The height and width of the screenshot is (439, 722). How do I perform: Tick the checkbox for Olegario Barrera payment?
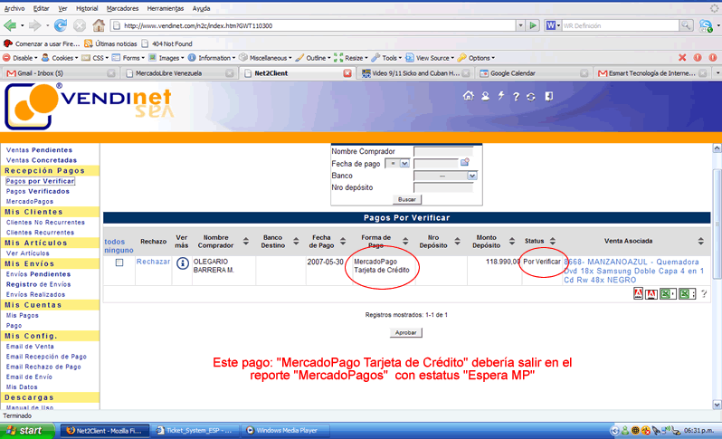[x=119, y=262]
